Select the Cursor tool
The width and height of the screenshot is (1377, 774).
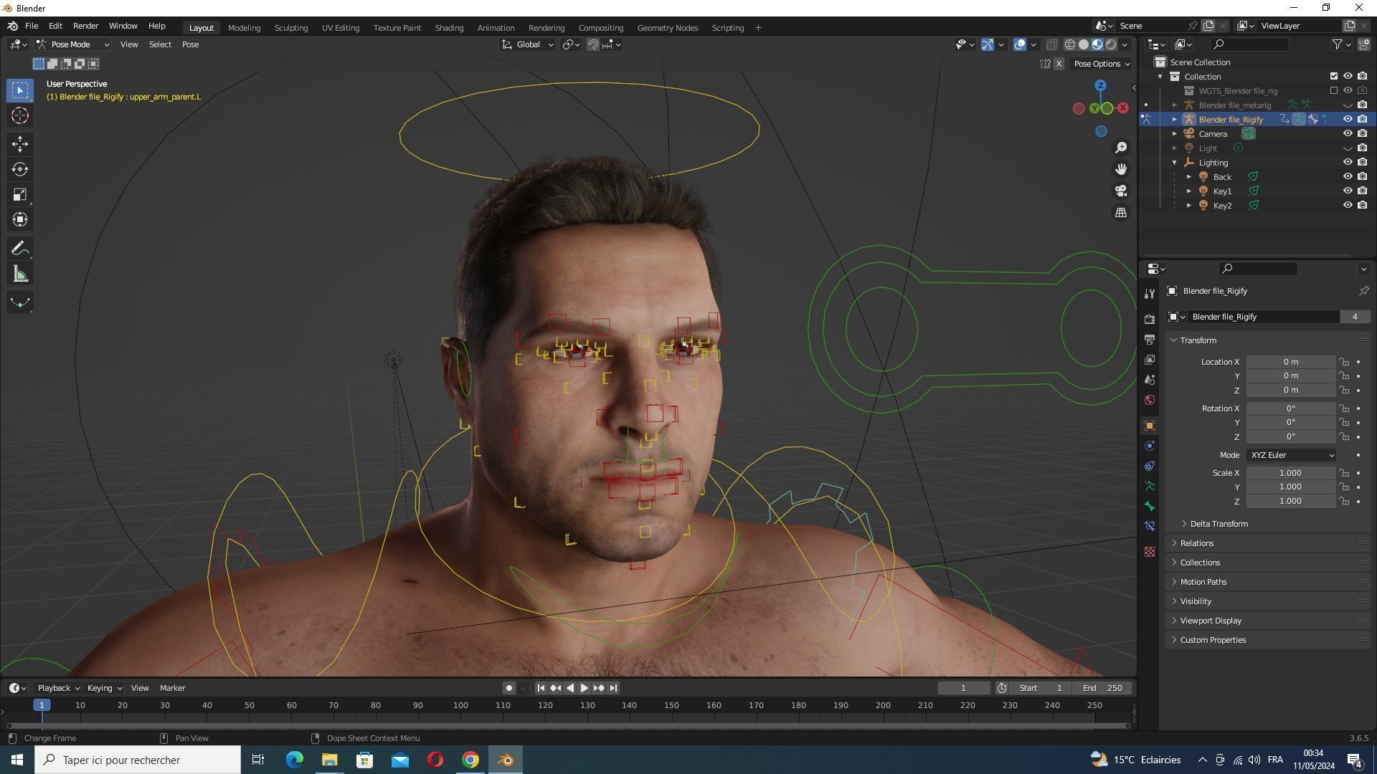(x=20, y=116)
